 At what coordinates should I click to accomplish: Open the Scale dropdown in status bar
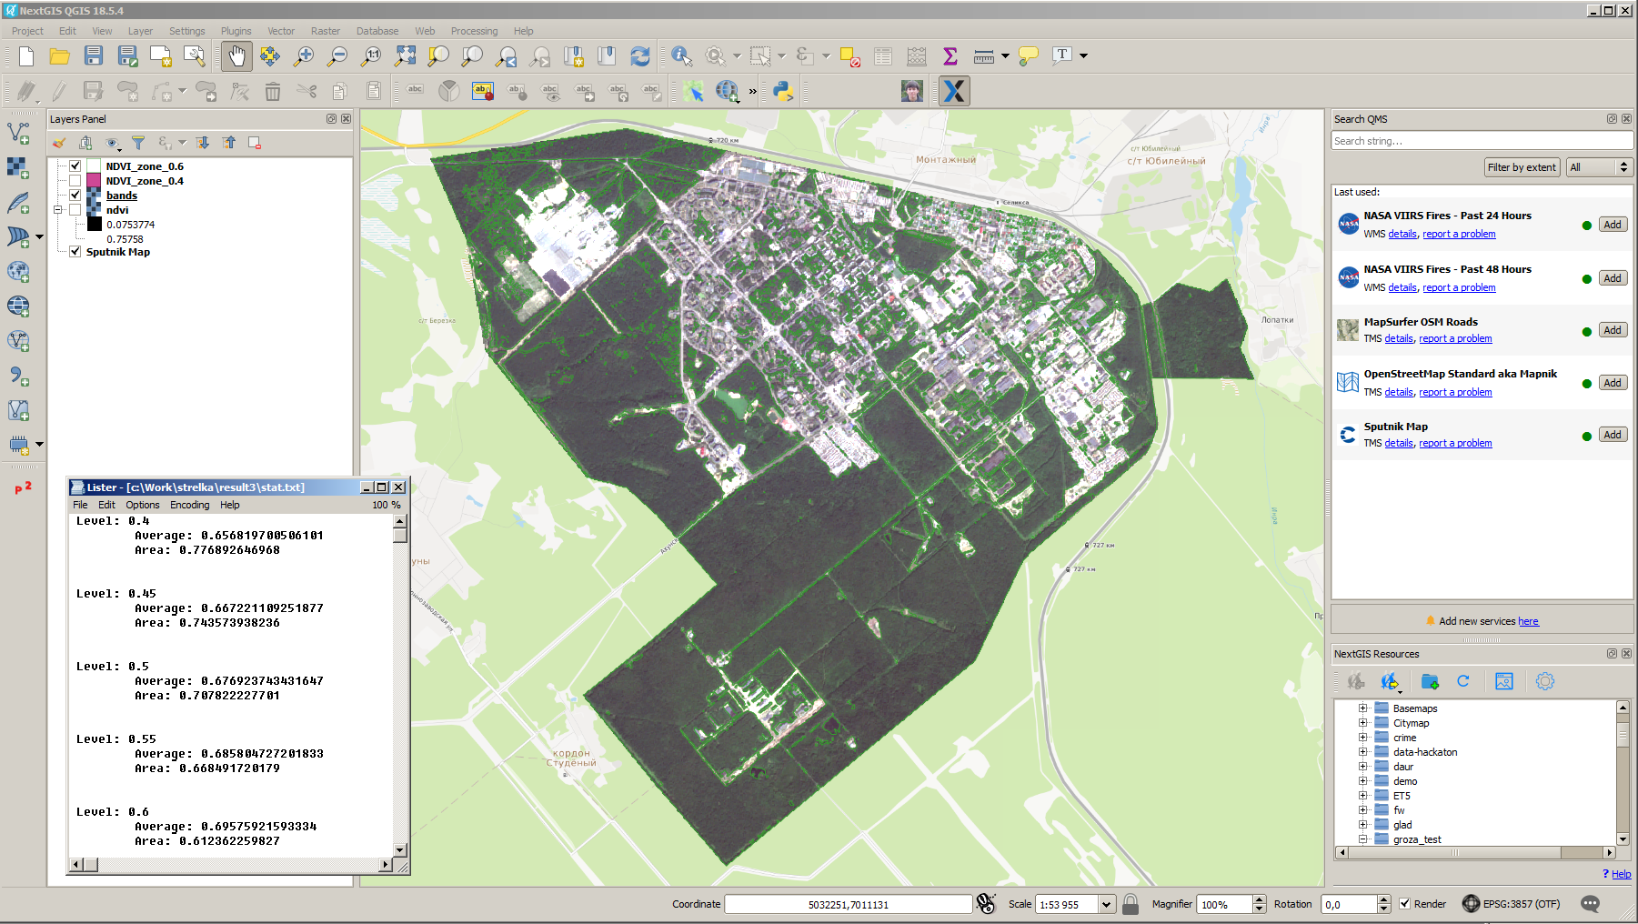point(1106,904)
